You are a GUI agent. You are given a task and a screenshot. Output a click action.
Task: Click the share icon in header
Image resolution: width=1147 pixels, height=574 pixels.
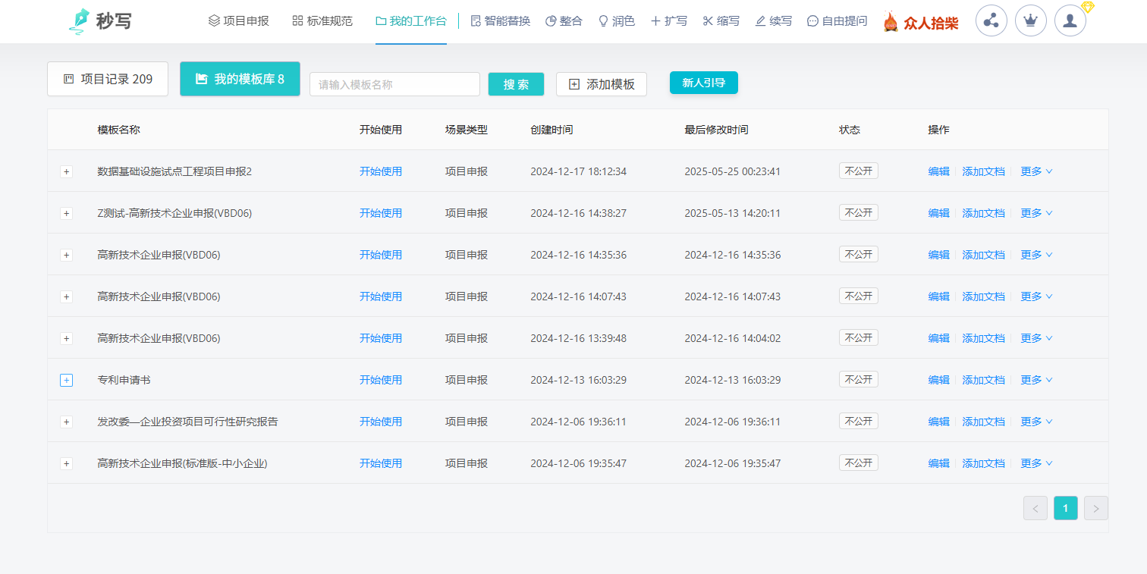coord(991,21)
